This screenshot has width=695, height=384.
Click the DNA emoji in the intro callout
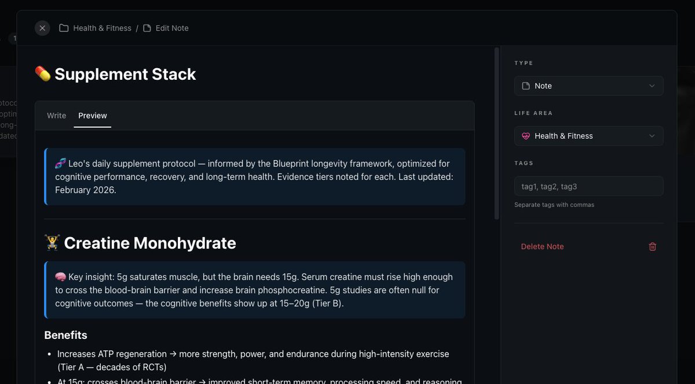pos(60,164)
